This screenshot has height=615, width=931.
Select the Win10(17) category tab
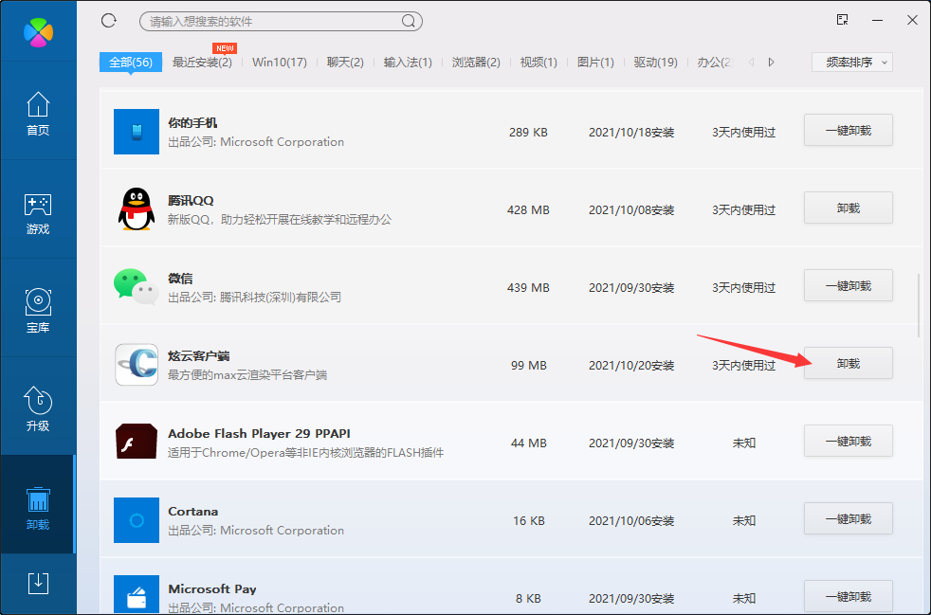[x=280, y=63]
